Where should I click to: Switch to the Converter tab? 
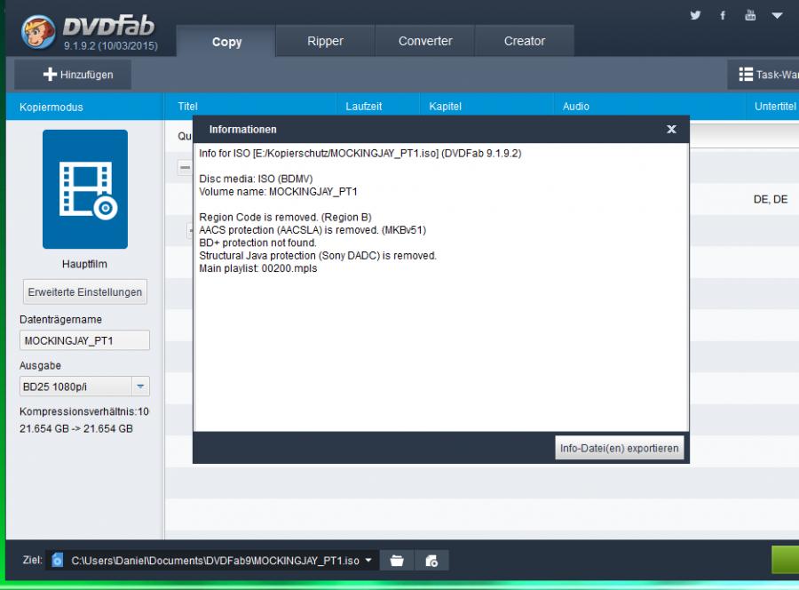(425, 41)
